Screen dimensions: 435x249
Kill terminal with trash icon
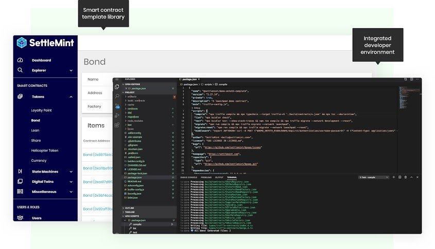click(406, 177)
